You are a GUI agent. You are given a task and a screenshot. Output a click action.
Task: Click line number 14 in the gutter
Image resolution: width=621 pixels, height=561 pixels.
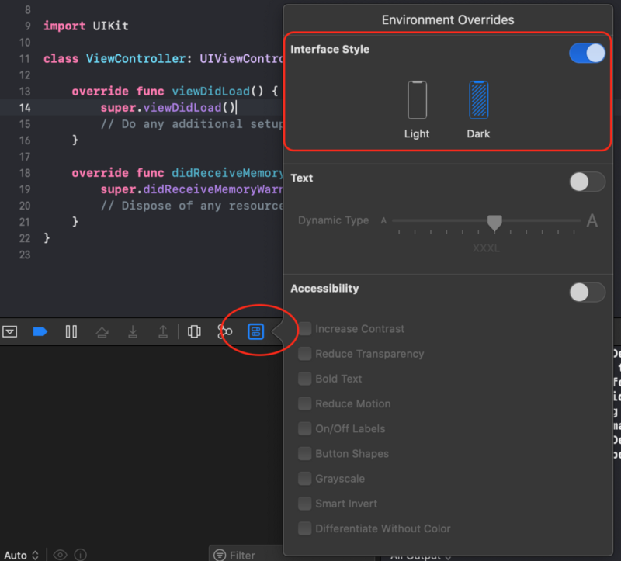coord(25,108)
